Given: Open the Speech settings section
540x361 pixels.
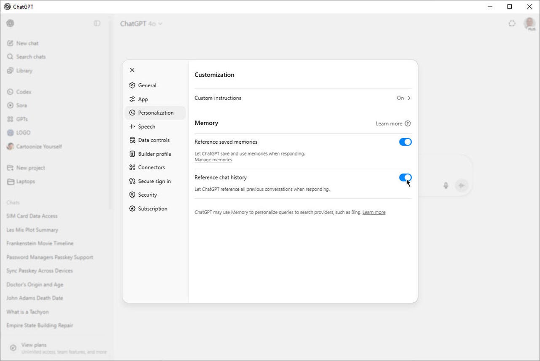Looking at the screenshot, I should (x=155, y=126).
